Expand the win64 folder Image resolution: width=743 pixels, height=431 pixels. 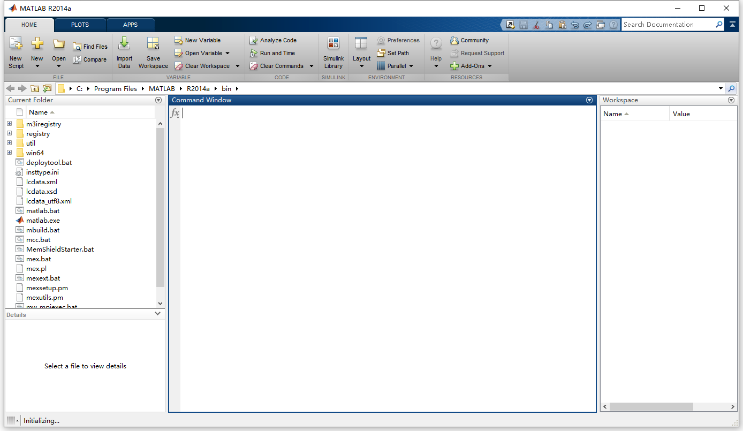(x=9, y=153)
